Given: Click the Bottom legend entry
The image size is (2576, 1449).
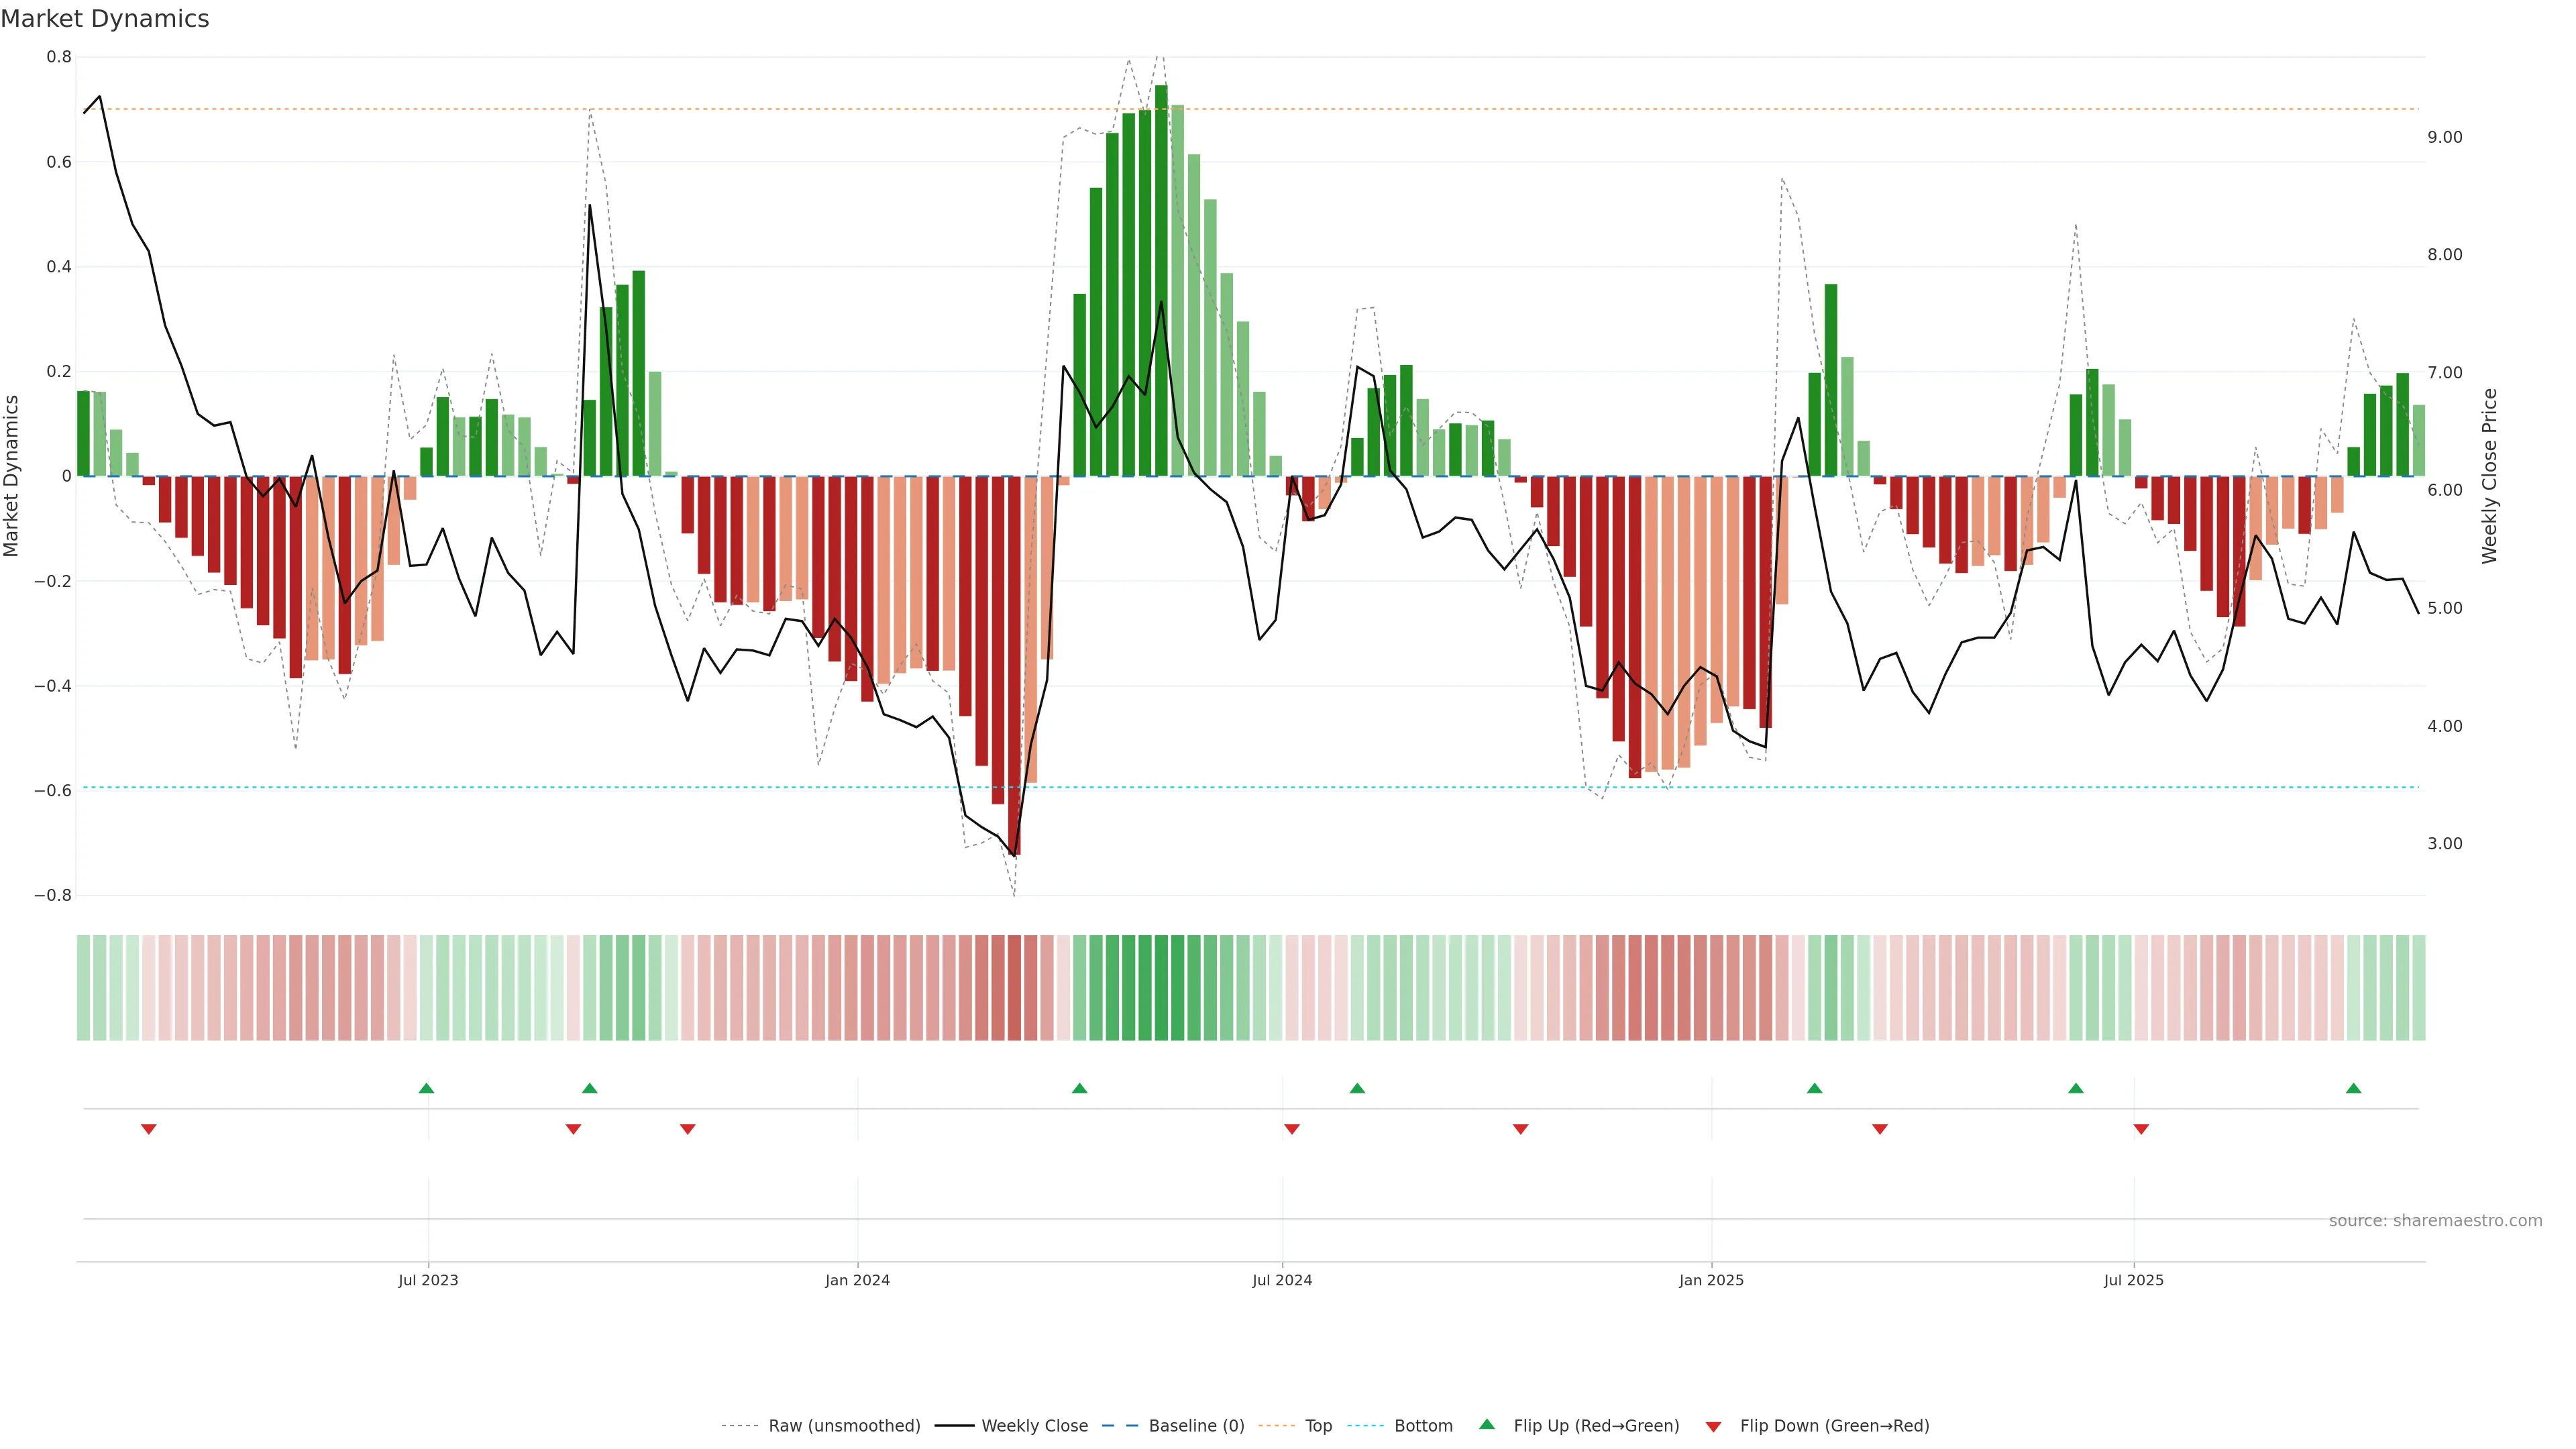Looking at the screenshot, I should coord(1423,1426).
